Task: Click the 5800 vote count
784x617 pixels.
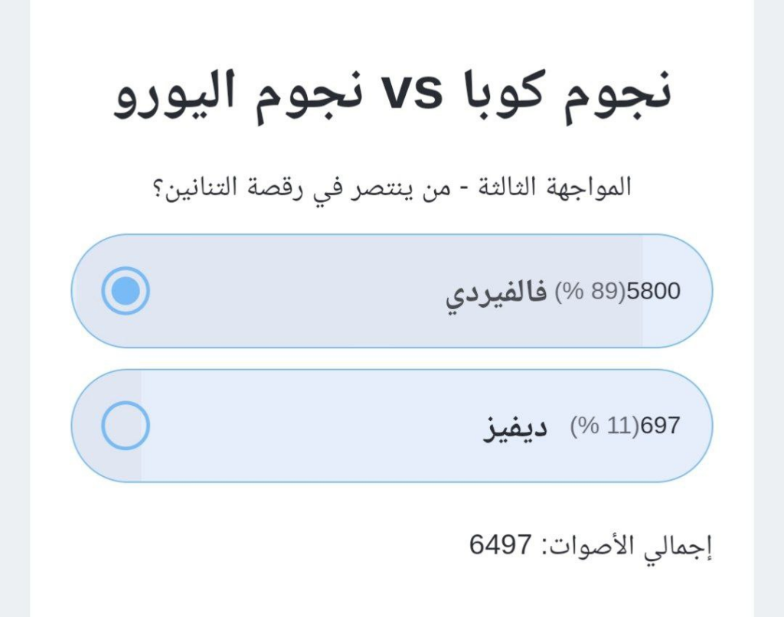Action: pyautogui.click(x=653, y=292)
